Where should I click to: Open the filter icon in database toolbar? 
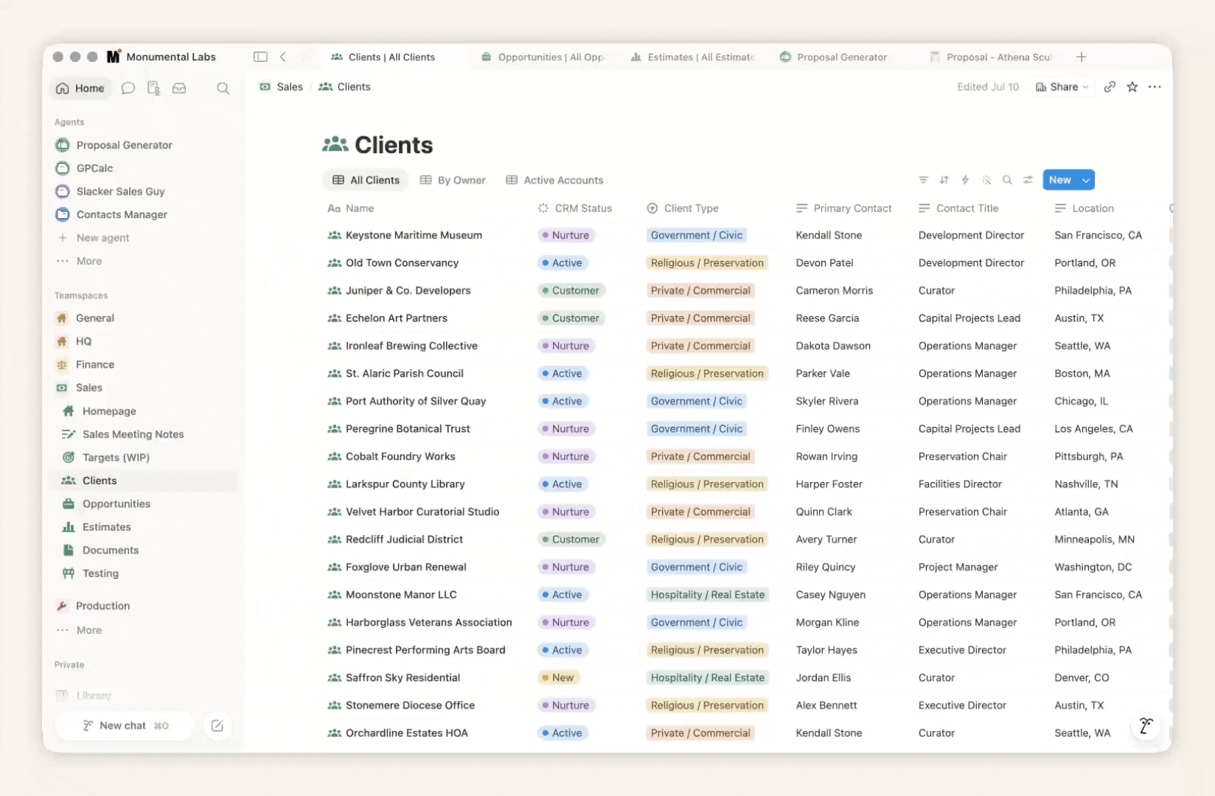(923, 180)
